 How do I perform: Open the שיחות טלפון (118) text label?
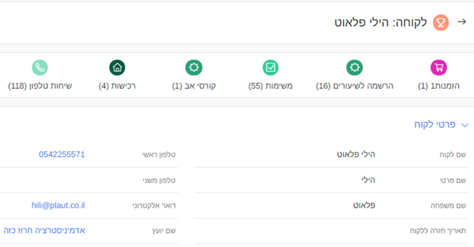pos(40,86)
